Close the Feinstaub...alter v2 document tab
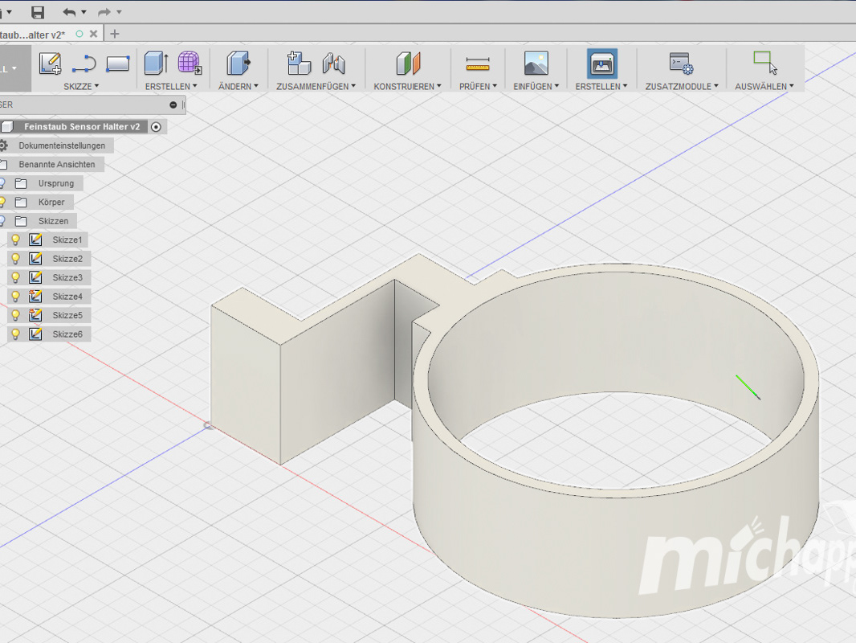Viewport: 856px width, 643px height. coord(93,34)
